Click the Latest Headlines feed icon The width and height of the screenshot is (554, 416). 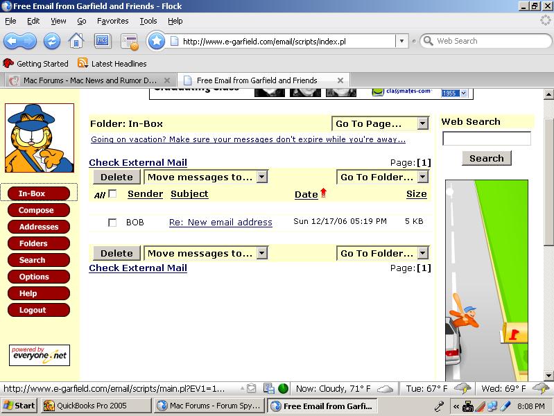83,63
